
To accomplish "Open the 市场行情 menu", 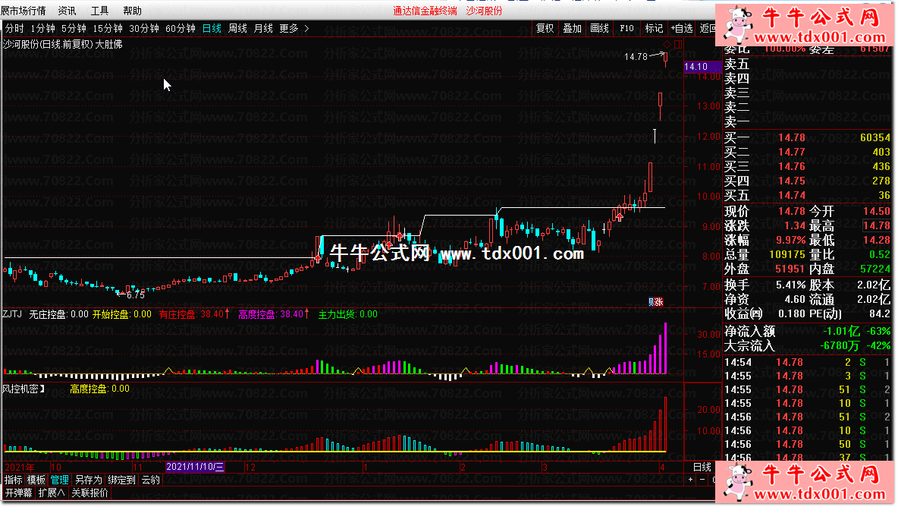I will click(23, 11).
